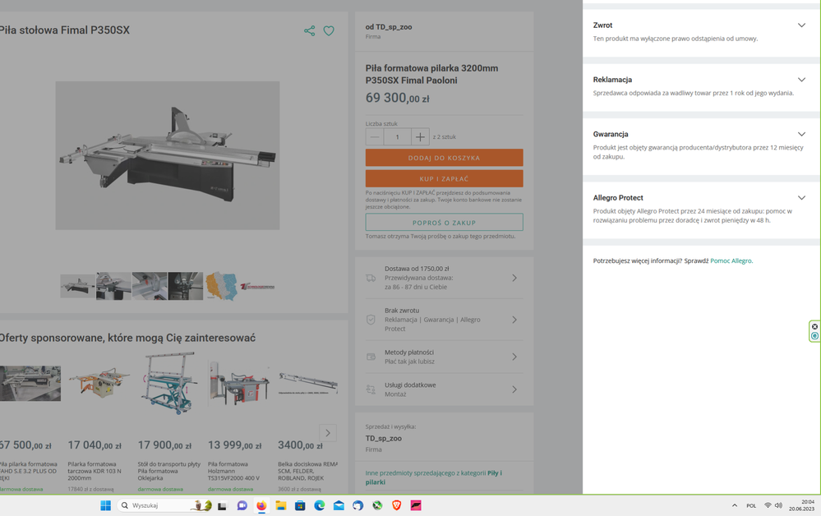Click the KUP I ZAPŁAĆ button
The image size is (821, 516).
tap(444, 178)
